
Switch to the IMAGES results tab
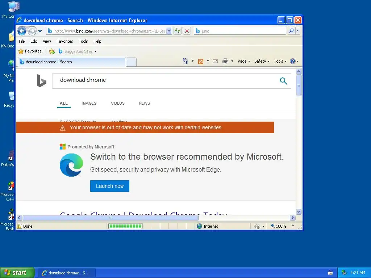click(x=89, y=103)
